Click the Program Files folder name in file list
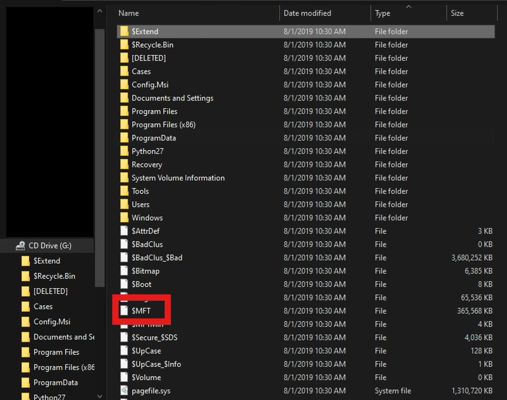 155,111
